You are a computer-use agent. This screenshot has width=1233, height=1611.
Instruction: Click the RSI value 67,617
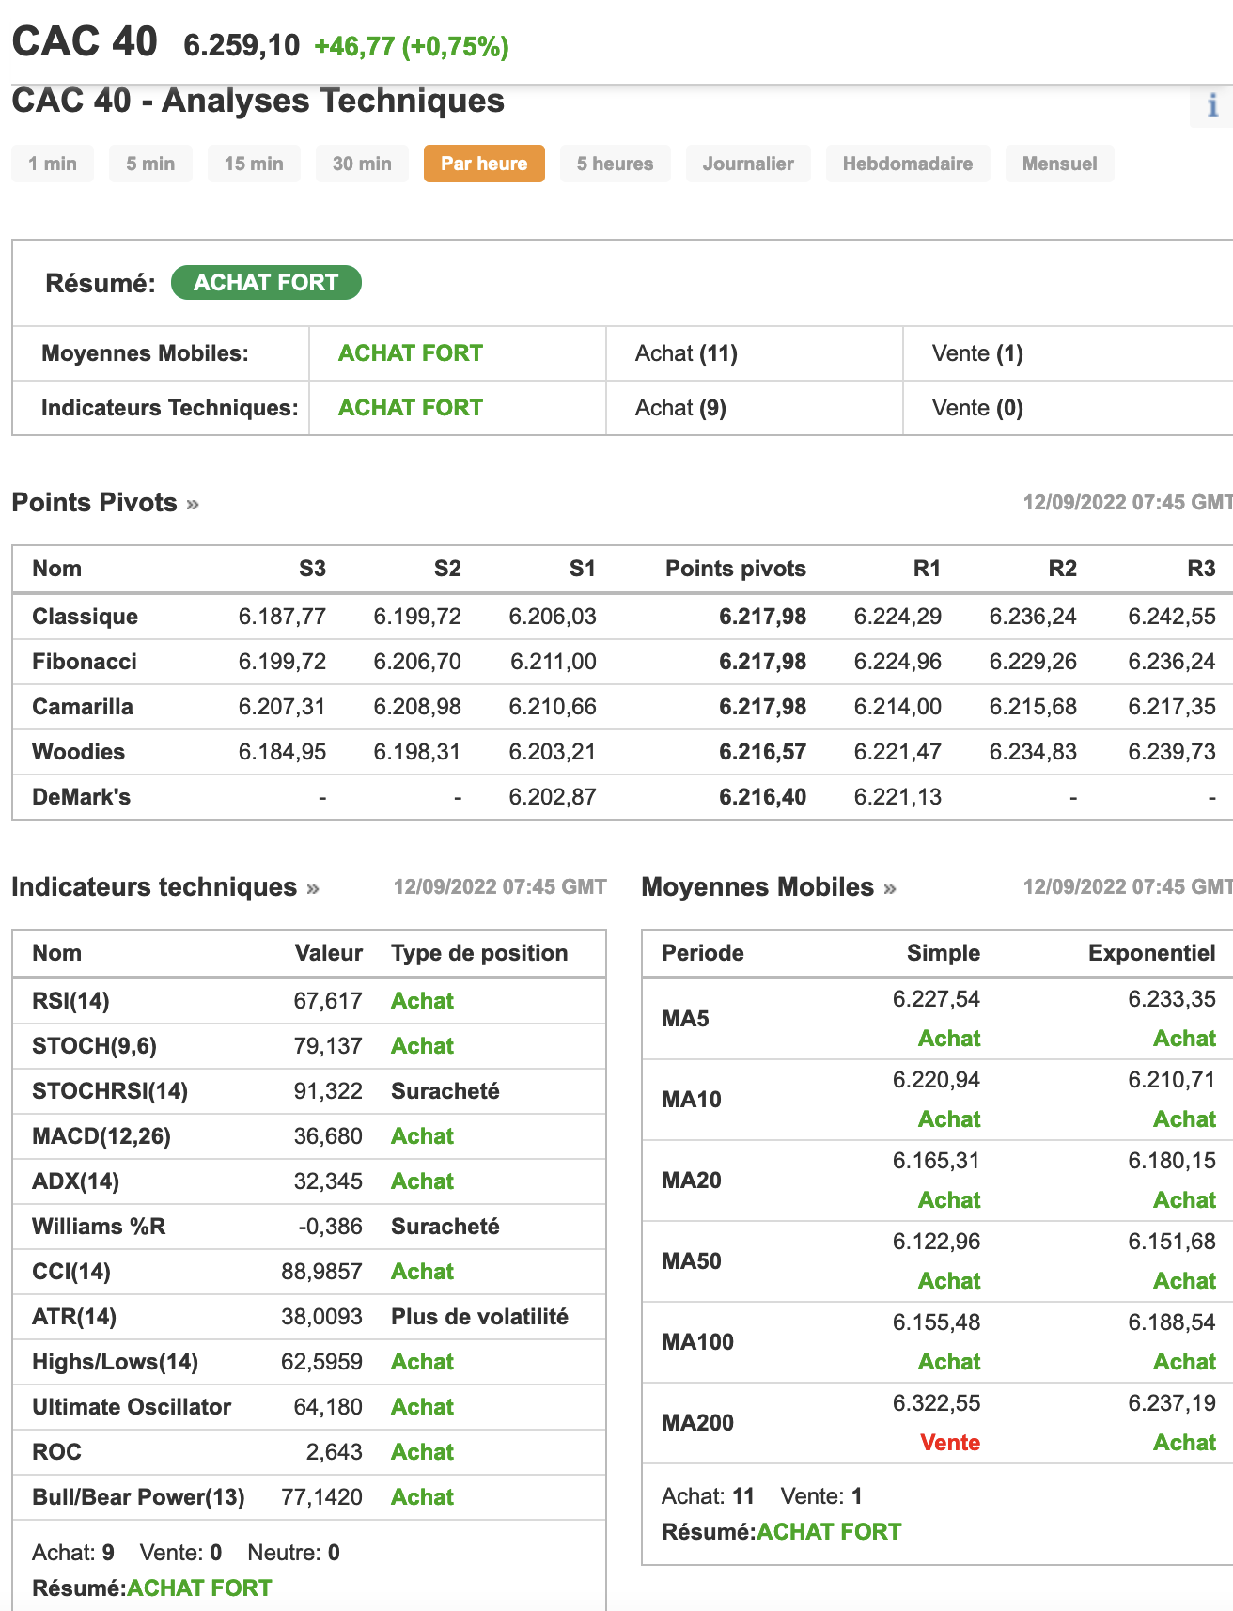(328, 1001)
